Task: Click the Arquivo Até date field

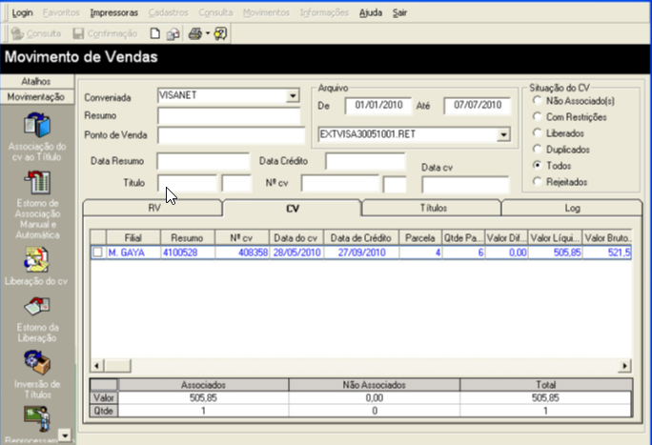Action: [x=477, y=106]
